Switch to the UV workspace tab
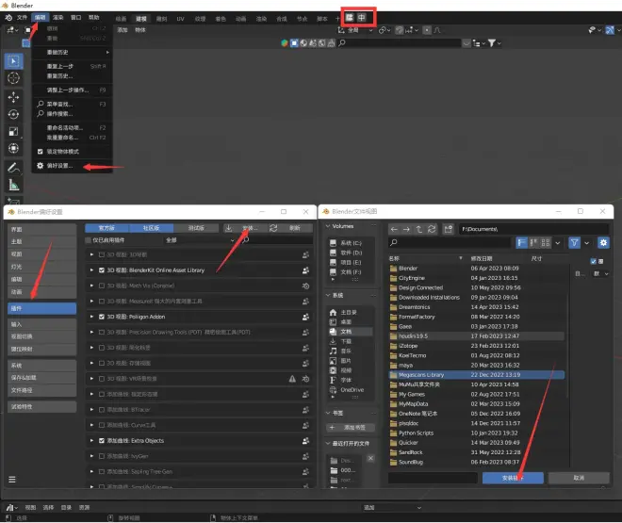 tap(181, 19)
